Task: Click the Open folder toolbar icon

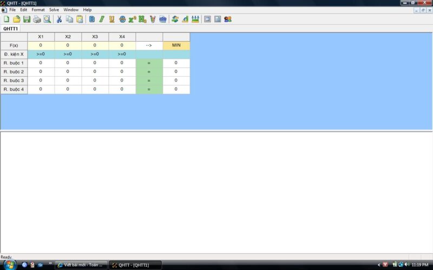Action: pos(17,19)
